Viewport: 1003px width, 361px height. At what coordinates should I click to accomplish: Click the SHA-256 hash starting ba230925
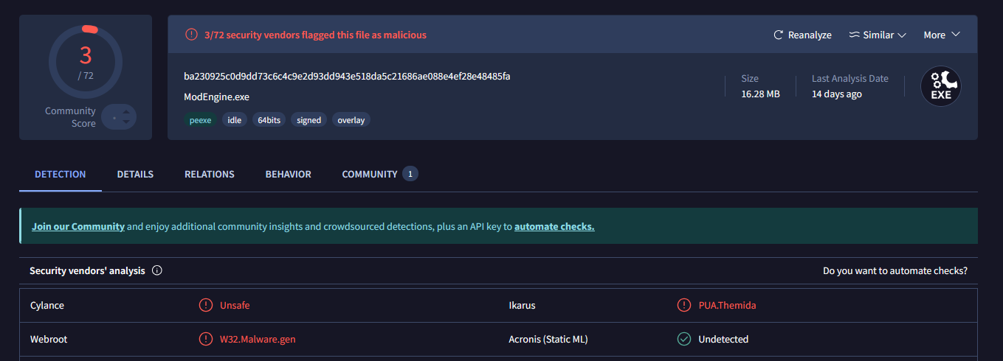pyautogui.click(x=347, y=76)
